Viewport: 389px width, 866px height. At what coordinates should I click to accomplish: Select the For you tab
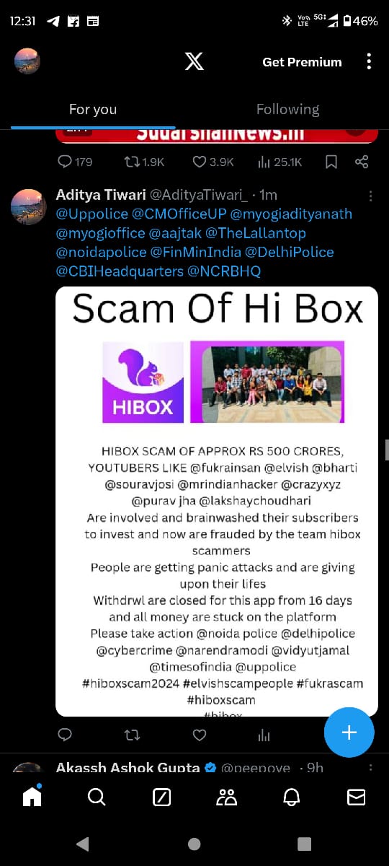coord(93,110)
